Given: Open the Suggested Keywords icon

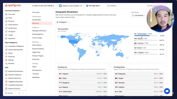Looking at the screenshot, I should [6, 82].
